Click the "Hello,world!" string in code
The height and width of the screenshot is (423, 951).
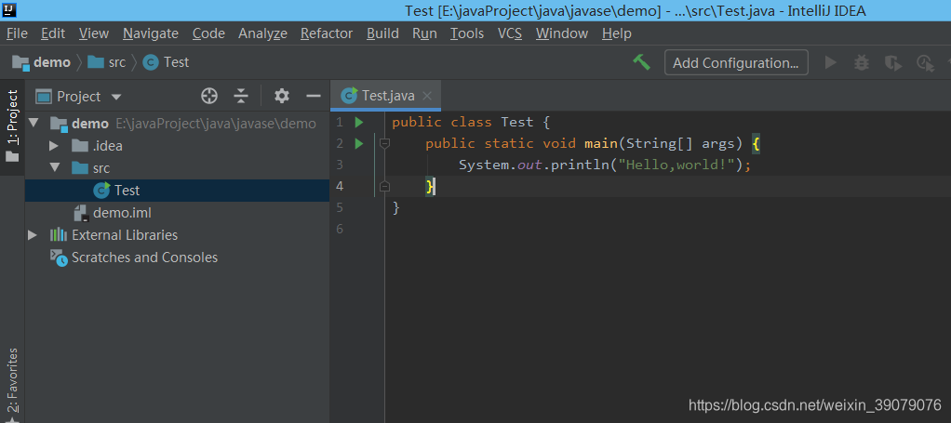(x=676, y=165)
